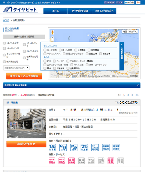Click the 16-18 inch badge icon

coord(63,147)
